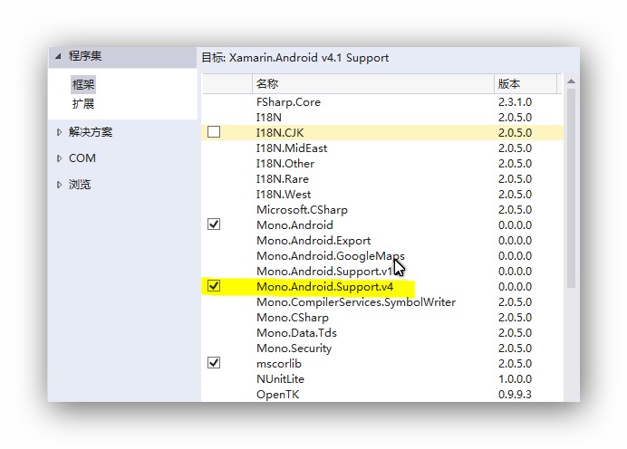Select the I18N.Other row
Image resolution: width=627 pixels, height=449 pixels.
coord(382,163)
